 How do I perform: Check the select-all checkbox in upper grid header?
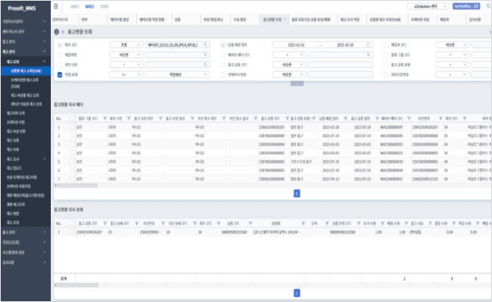coord(72,118)
